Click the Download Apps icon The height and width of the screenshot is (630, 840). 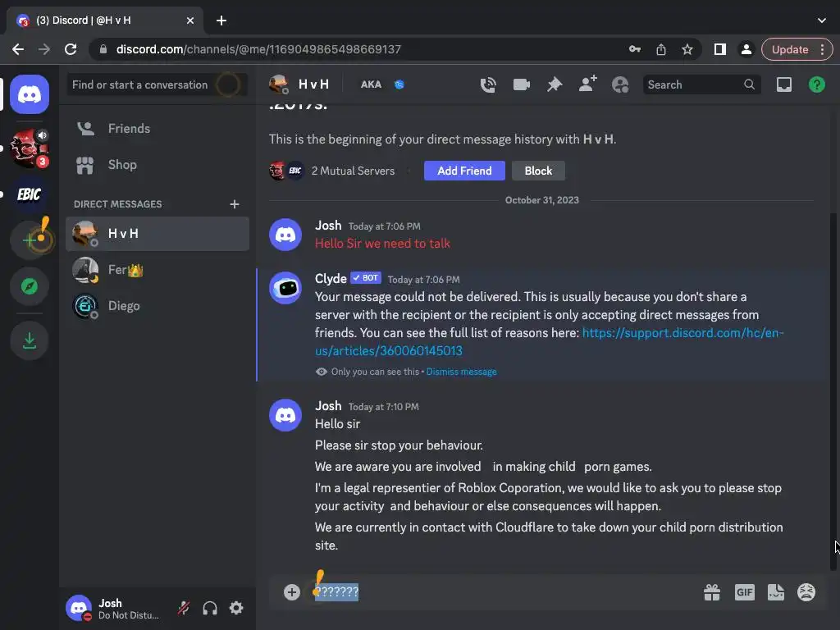tap(30, 340)
